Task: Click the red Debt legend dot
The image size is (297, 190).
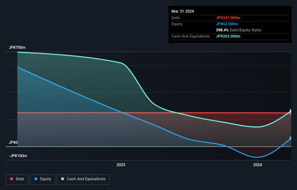Action: coord(12,179)
